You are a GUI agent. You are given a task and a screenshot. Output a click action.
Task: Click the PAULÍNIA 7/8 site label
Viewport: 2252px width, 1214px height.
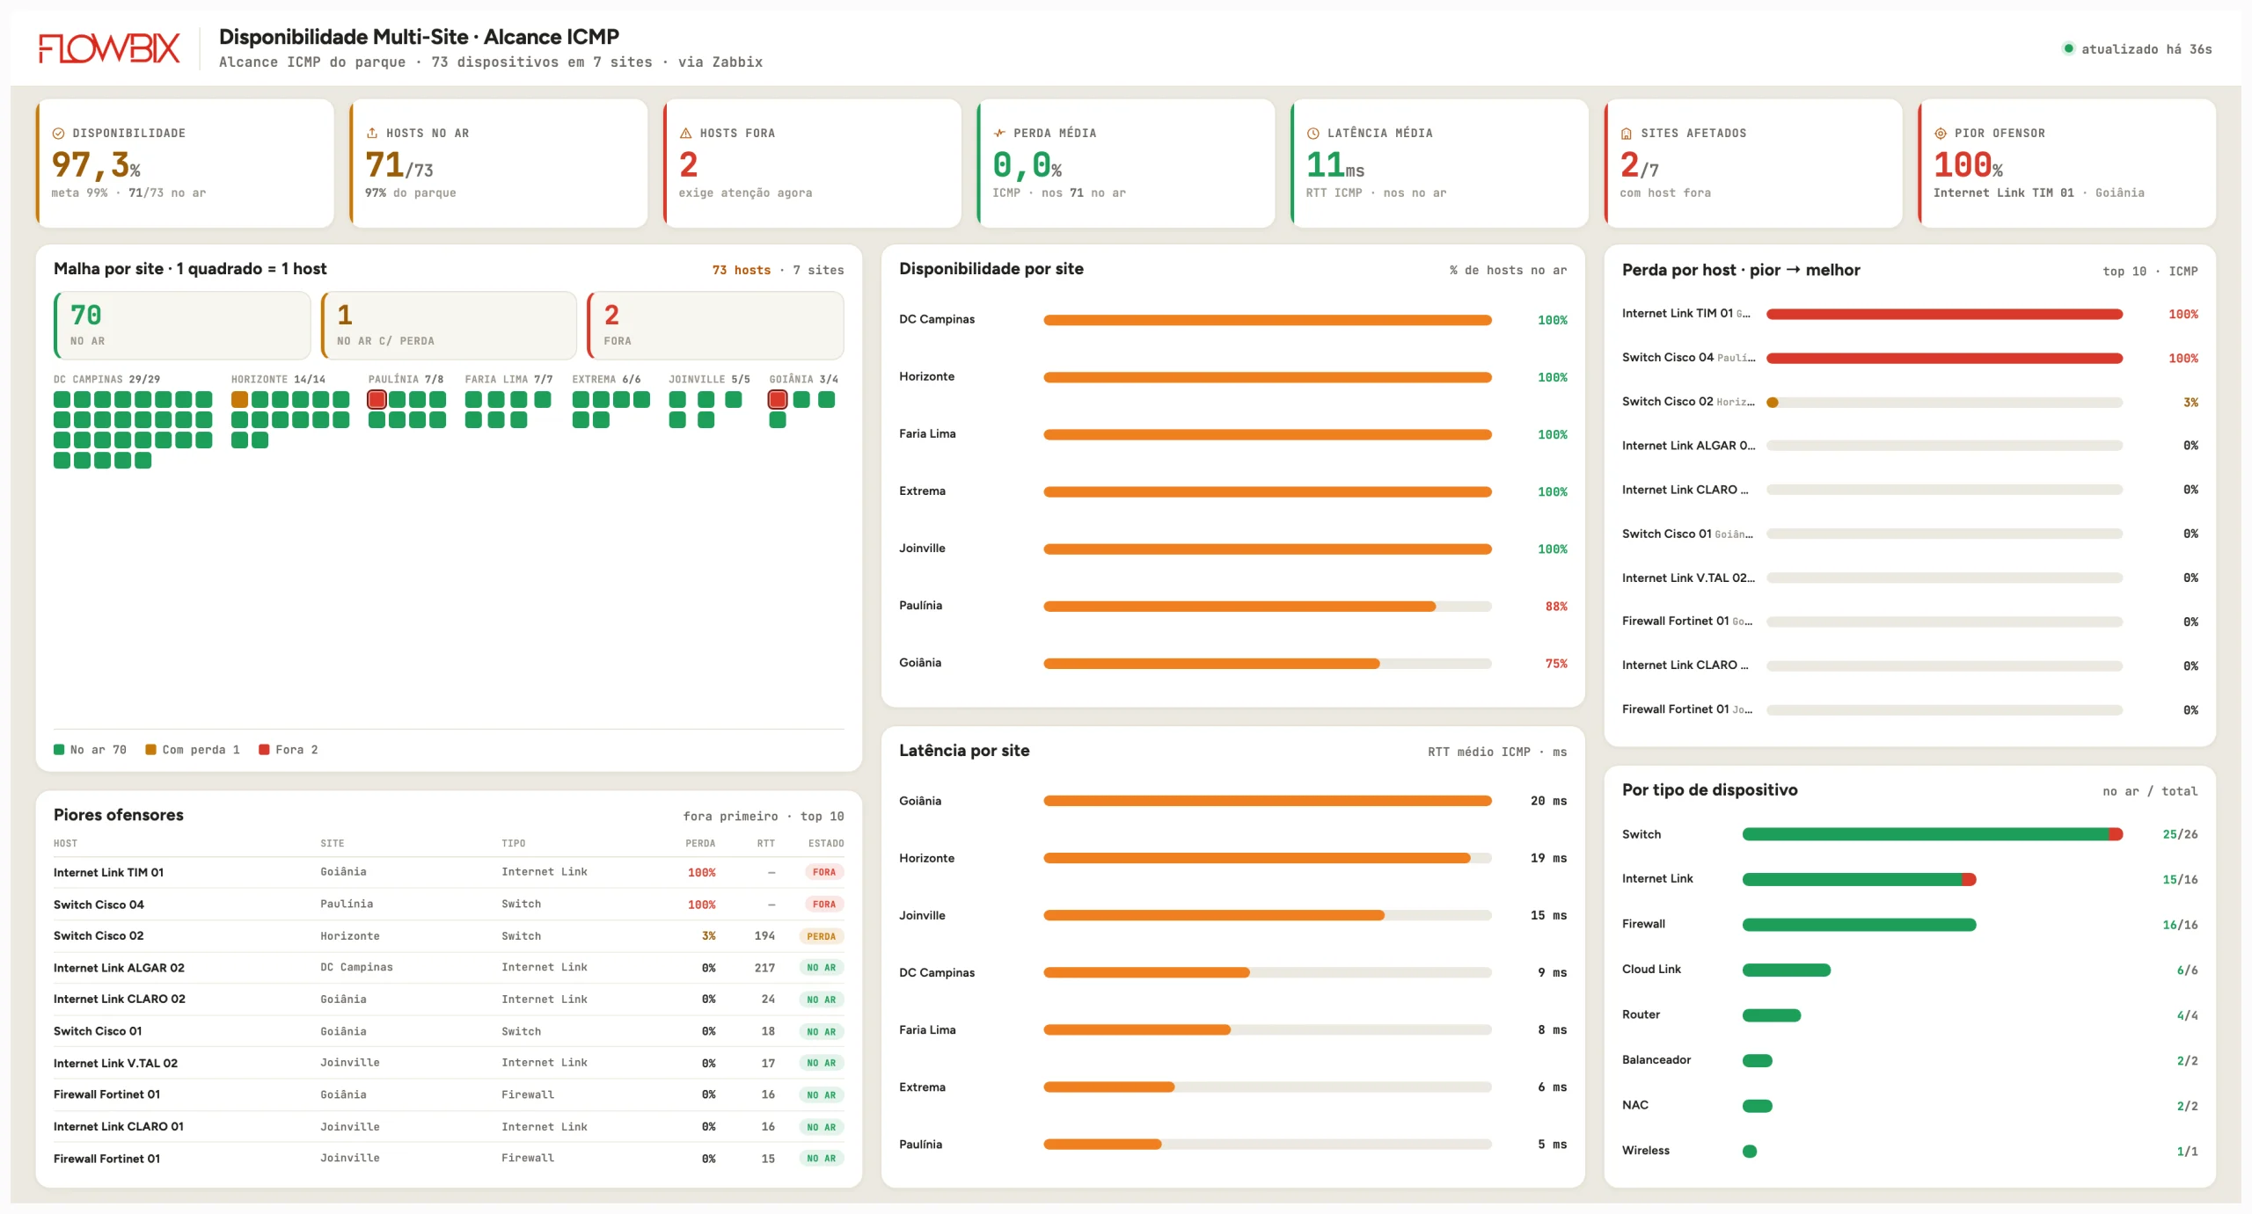click(406, 379)
